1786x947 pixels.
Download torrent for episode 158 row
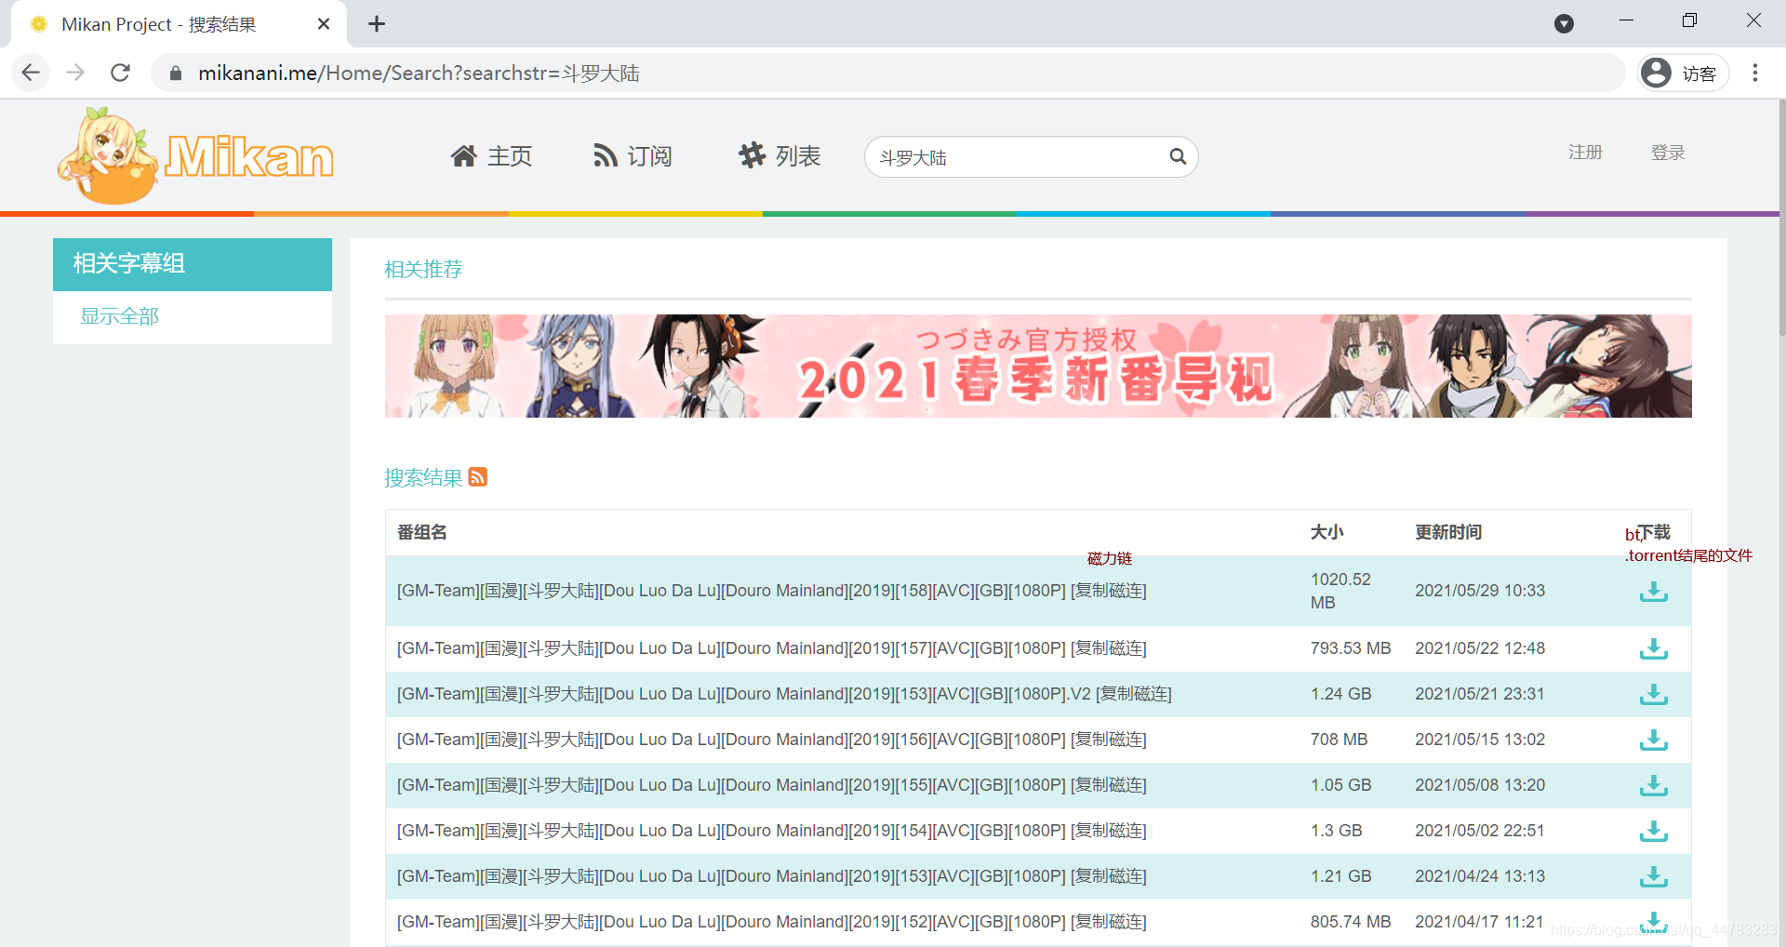(1653, 592)
